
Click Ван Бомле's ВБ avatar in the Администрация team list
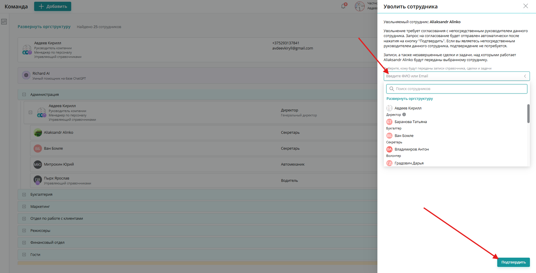[x=38, y=149]
